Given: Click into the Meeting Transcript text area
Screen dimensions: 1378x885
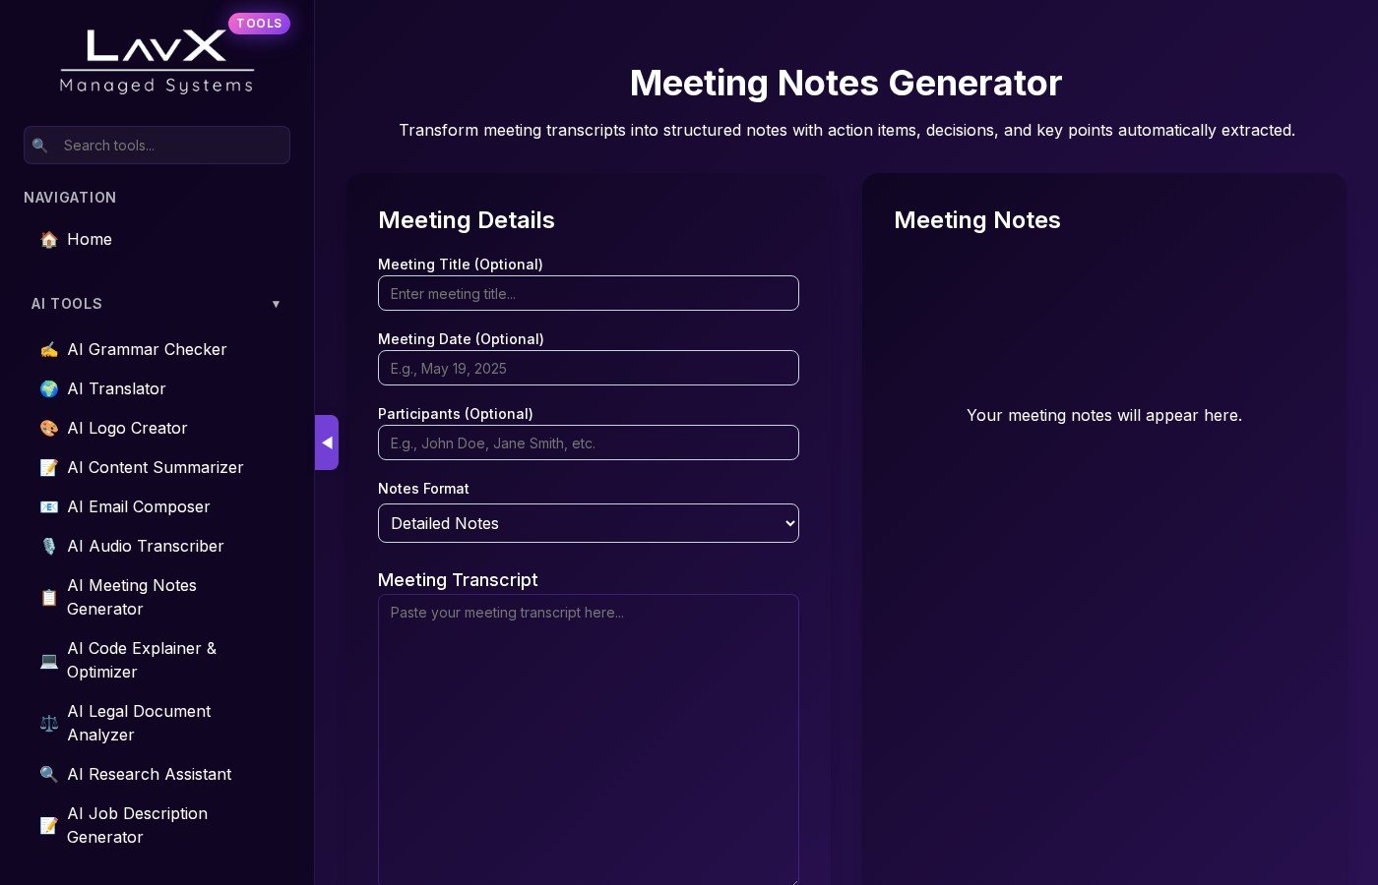Looking at the screenshot, I should coord(588,737).
